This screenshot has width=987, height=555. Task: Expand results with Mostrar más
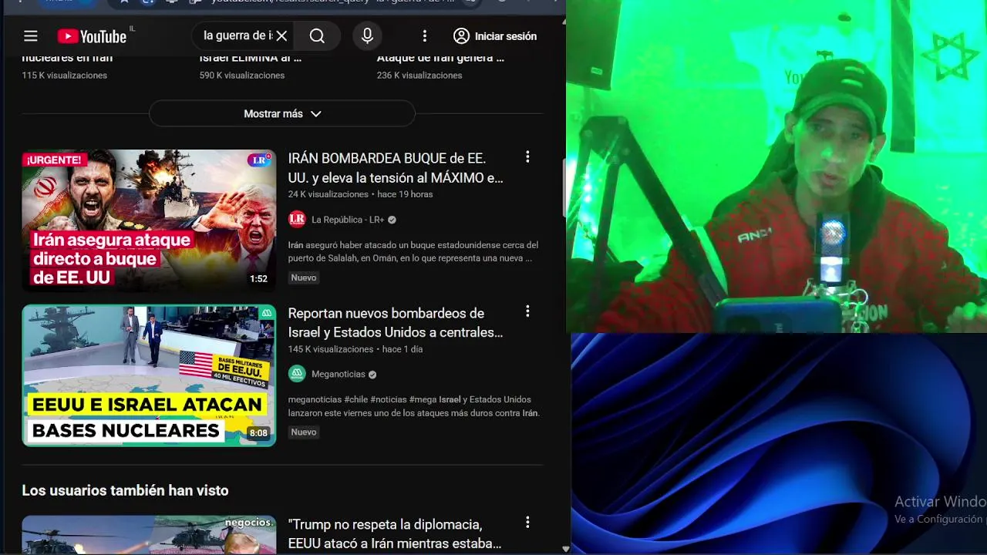282,113
